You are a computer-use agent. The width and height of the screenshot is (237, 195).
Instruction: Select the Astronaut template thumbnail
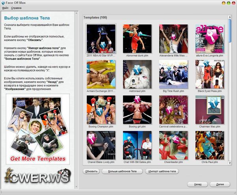click(x=137, y=74)
